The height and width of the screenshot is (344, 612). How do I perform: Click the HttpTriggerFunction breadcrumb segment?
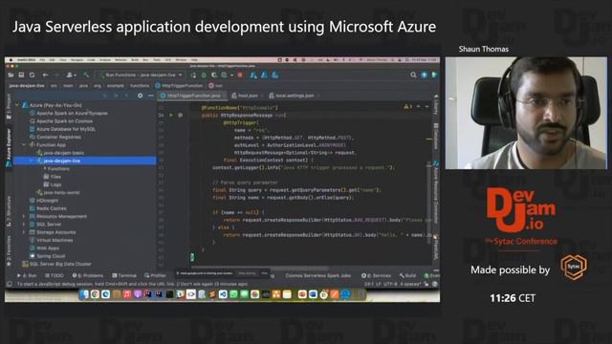(179, 85)
